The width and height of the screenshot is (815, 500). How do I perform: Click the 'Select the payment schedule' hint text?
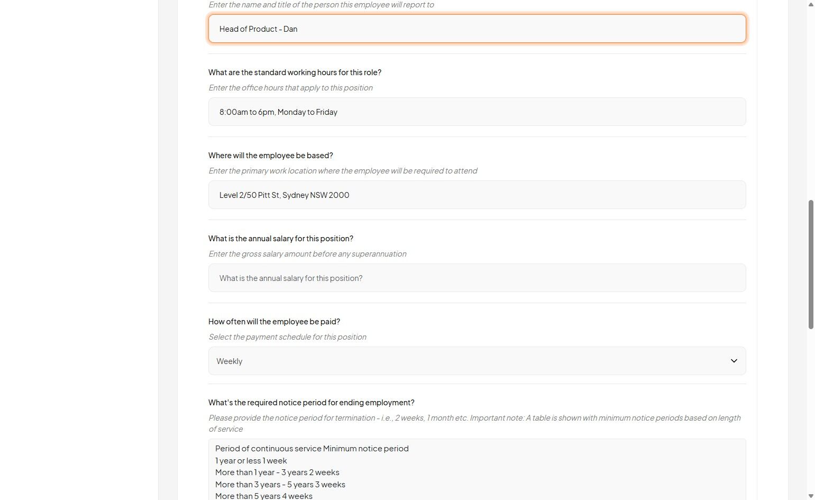(x=287, y=337)
